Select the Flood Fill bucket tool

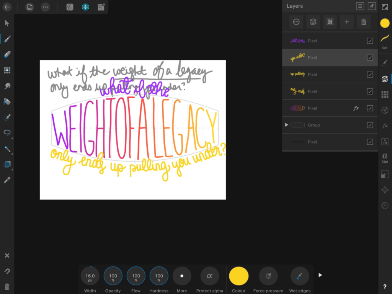pyautogui.click(x=7, y=102)
